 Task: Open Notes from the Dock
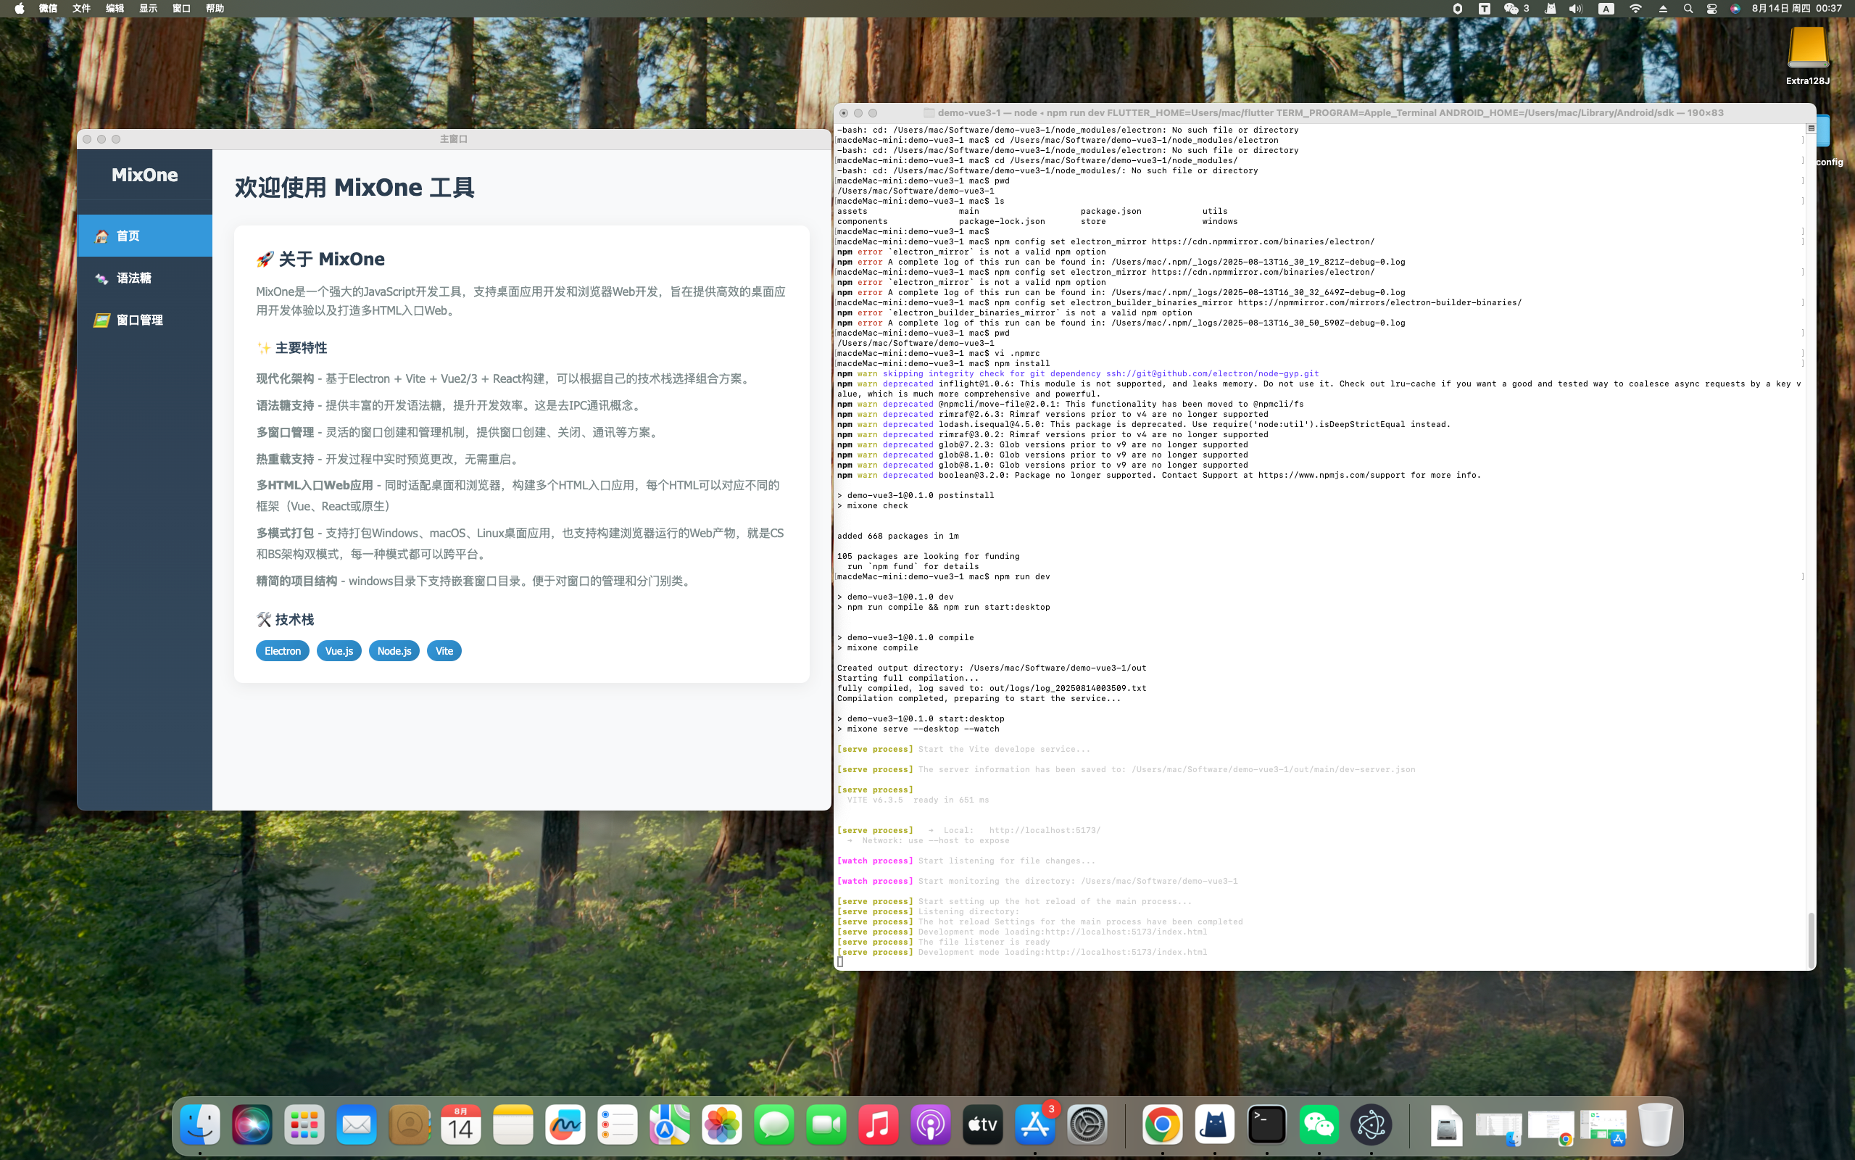click(513, 1124)
